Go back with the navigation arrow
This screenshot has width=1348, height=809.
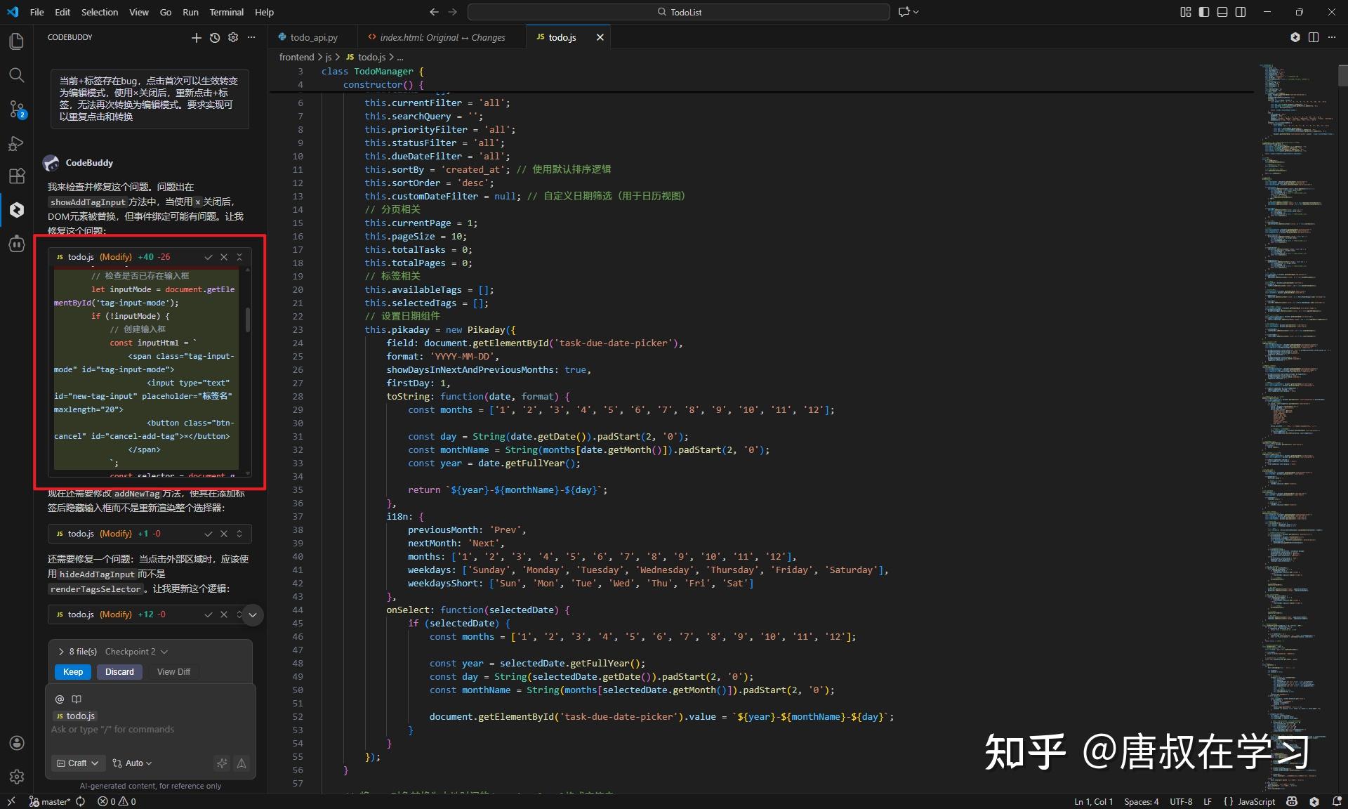point(434,12)
